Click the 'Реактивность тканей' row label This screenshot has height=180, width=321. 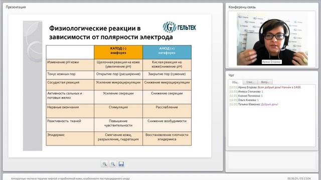click(x=64, y=121)
